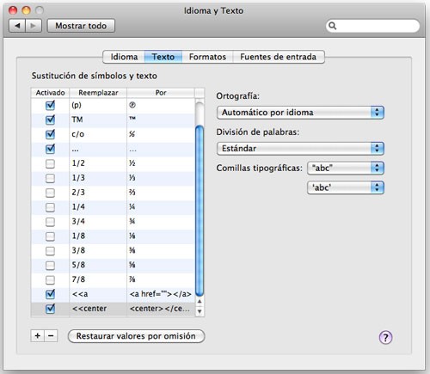
Task: Click the "7/8" replace cell
Action: (98, 279)
